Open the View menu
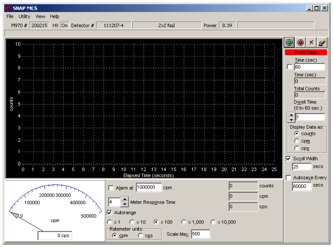Screen dimensions: 333x247 [x=40, y=16]
